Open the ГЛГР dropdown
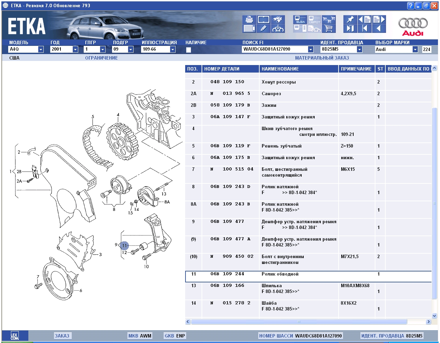 click(103, 49)
